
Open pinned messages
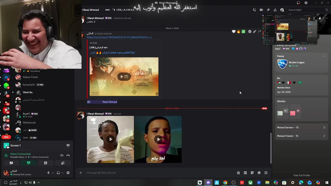tap(268, 10)
